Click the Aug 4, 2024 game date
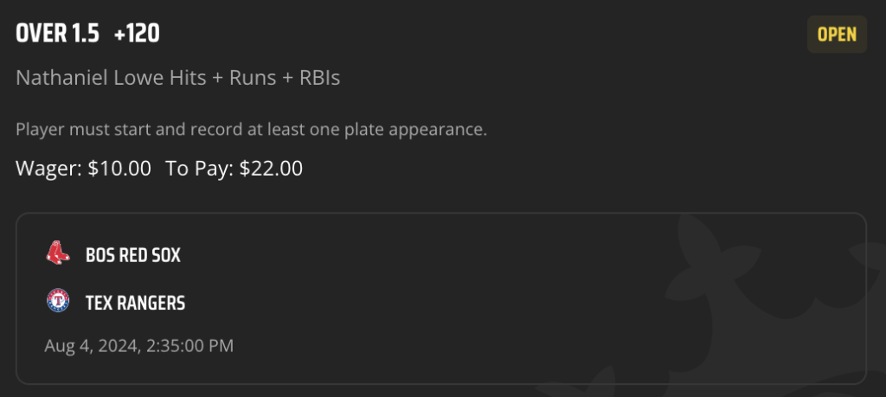This screenshot has width=886, height=397. click(93, 346)
